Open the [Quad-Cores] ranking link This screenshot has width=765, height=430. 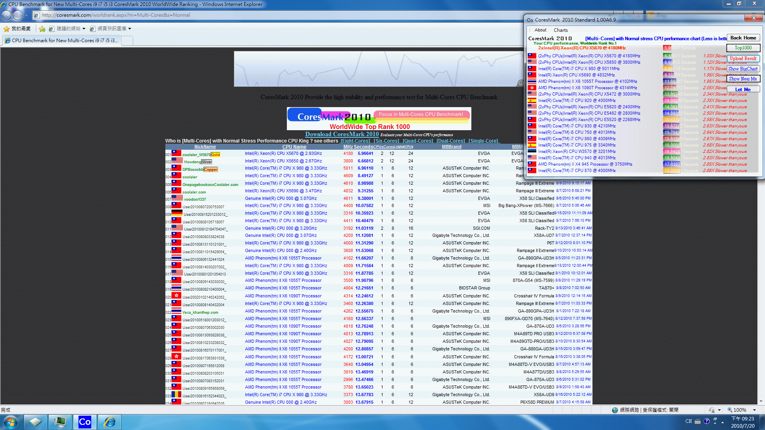click(x=418, y=141)
